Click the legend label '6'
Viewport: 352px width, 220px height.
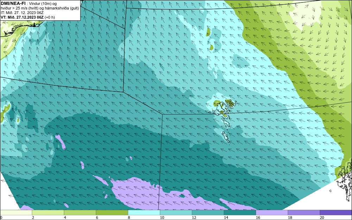pyautogui.click(x=97, y=218)
